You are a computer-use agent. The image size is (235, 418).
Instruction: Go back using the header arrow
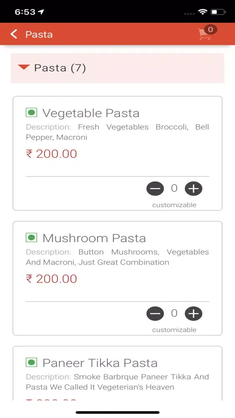pos(14,34)
